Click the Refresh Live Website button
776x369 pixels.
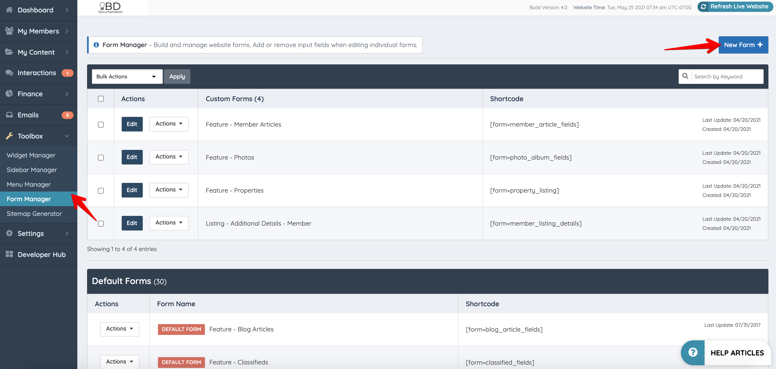point(735,7)
